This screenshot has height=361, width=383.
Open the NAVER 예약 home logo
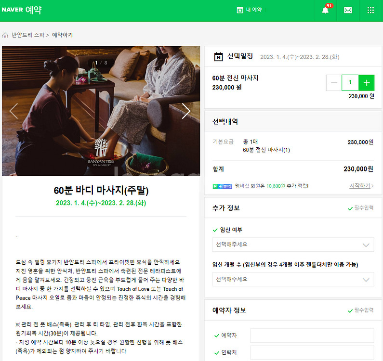tap(22, 10)
